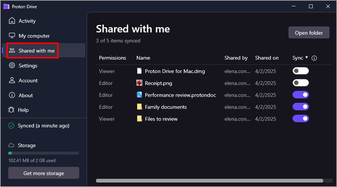Maximize the Proton Drive window

[x=311, y=6]
